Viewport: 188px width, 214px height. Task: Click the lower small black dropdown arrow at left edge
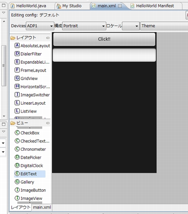click(x=3, y=152)
